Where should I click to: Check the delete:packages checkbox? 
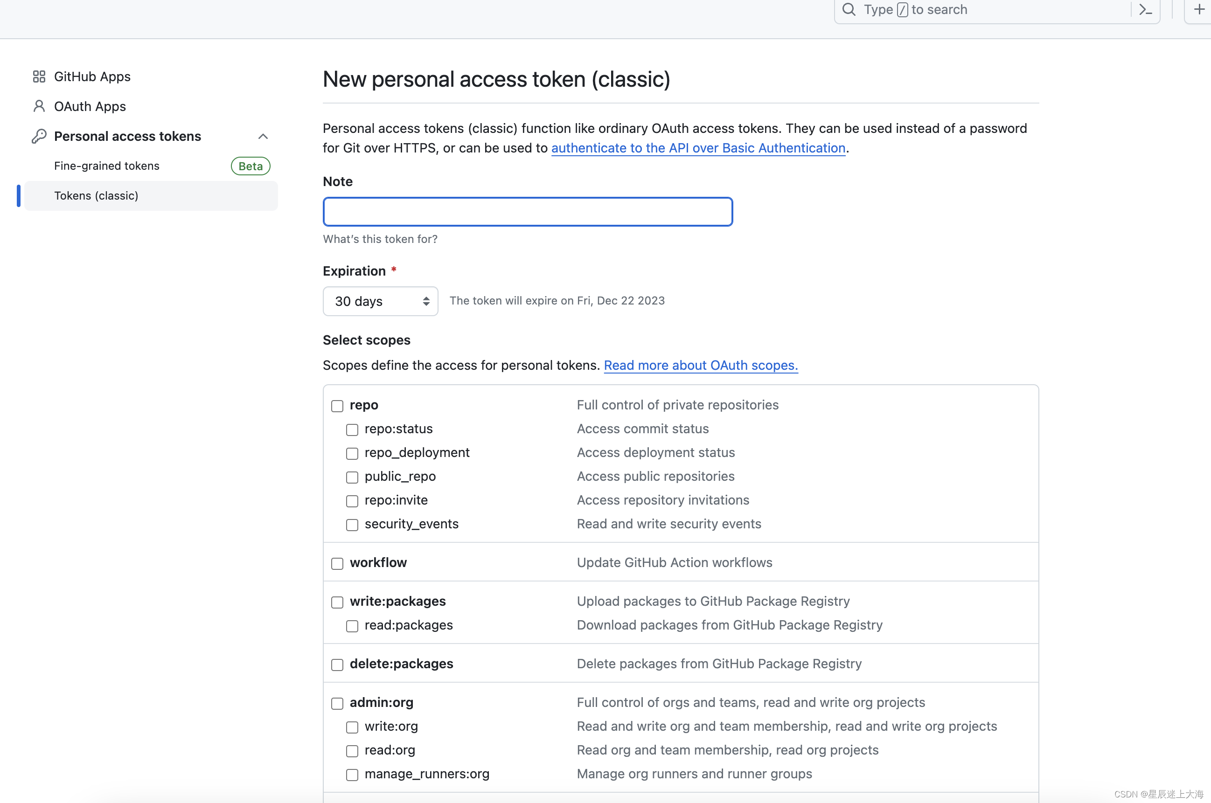(x=337, y=665)
